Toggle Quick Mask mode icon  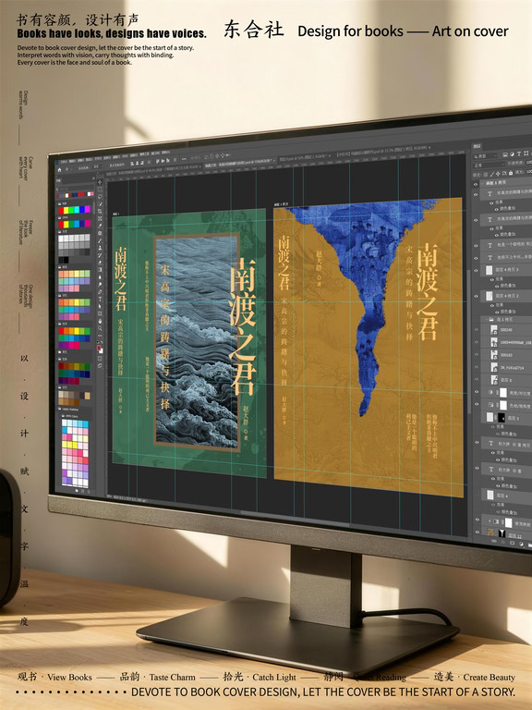click(100, 358)
